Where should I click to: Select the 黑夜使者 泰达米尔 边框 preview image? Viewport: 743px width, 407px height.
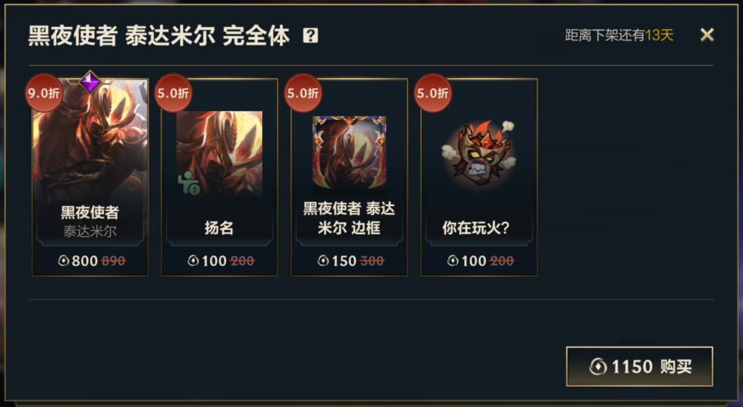click(349, 154)
